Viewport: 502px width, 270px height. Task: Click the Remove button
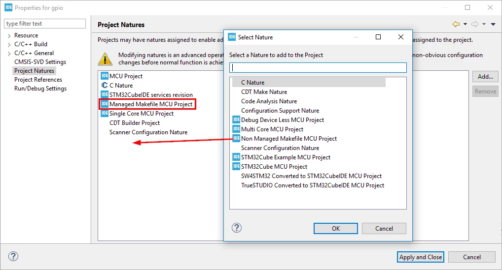[x=485, y=91]
